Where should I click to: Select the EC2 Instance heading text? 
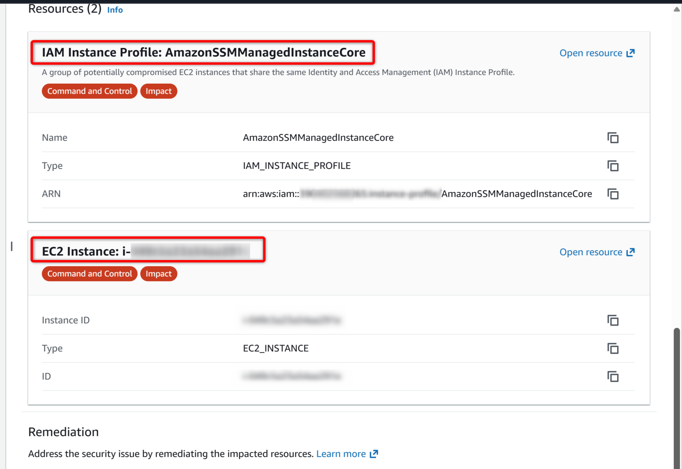point(146,252)
